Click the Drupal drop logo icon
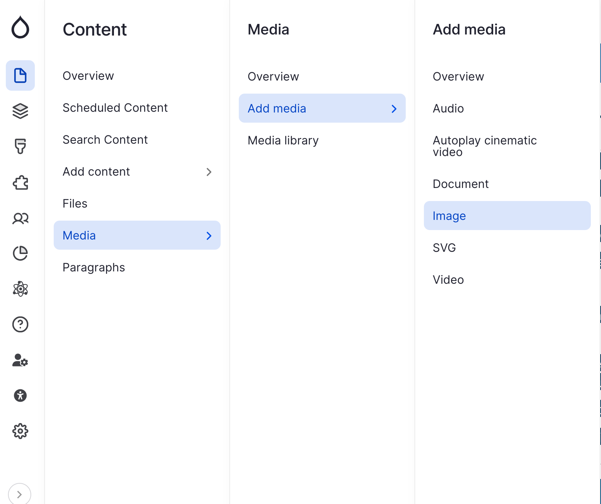The image size is (601, 504). pyautogui.click(x=20, y=27)
